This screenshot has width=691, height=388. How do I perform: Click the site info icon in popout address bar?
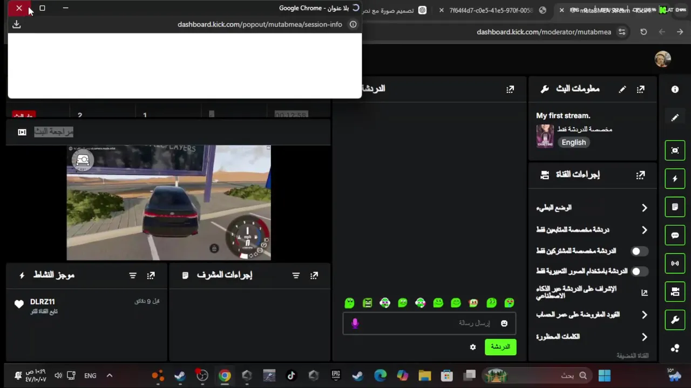pyautogui.click(x=353, y=24)
